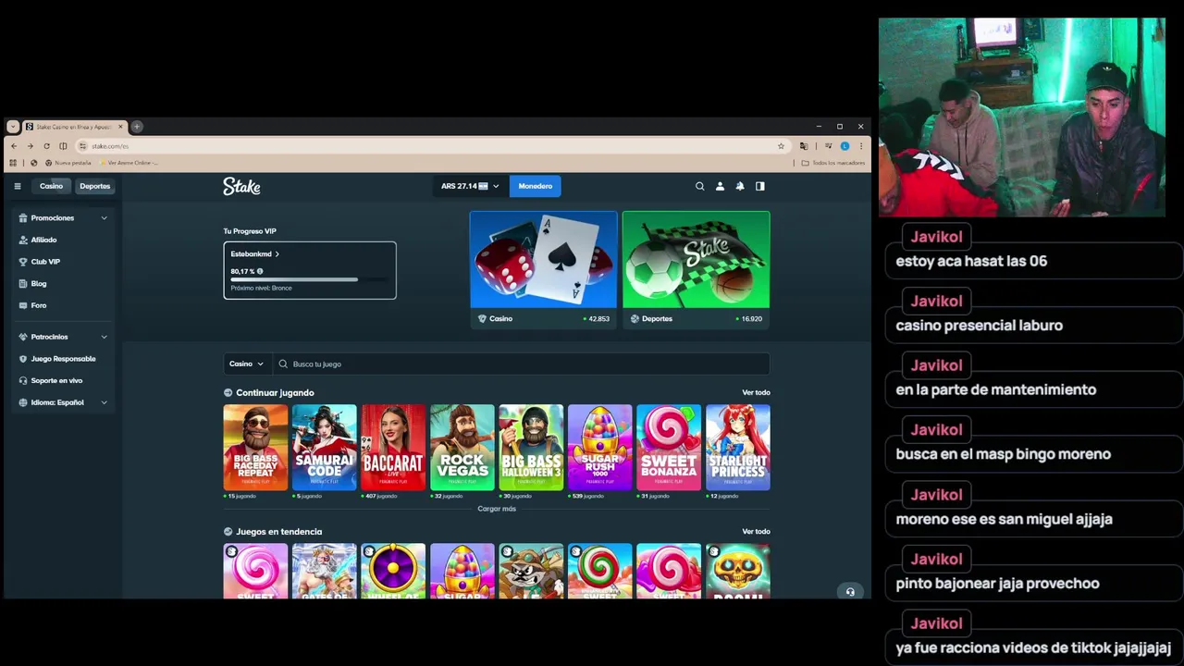
Task: Open Big Bass Halloween 3 game
Action: tap(531, 447)
